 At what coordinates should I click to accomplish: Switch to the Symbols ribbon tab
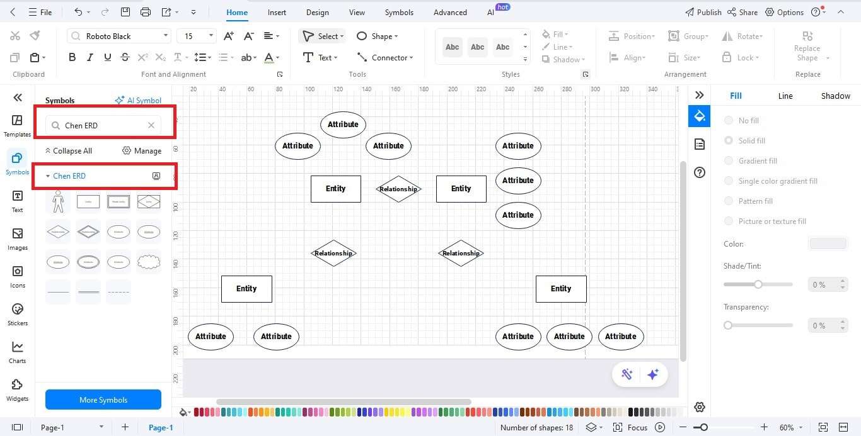[x=399, y=12]
